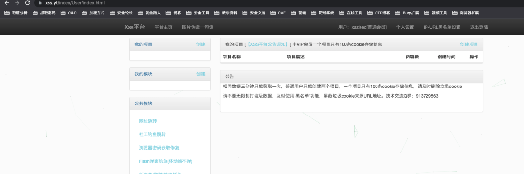
Task: Open the Flash弹窗钓鱼(移动端不弹) module
Action: coord(165,161)
